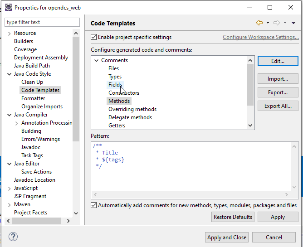Click the Help question mark icon
The image size is (303, 247).
tap(13, 237)
